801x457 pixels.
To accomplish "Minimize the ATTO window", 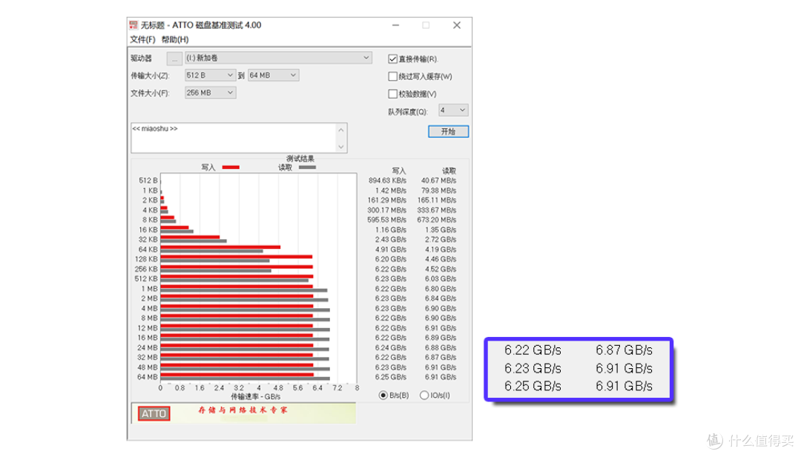I will [395, 25].
